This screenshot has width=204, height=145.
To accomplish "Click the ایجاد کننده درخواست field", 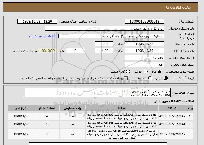I will [111, 36].
